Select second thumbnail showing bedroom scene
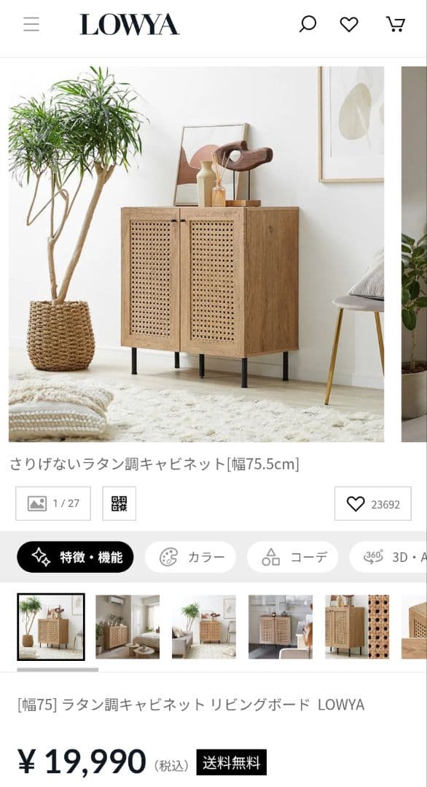 (x=128, y=627)
